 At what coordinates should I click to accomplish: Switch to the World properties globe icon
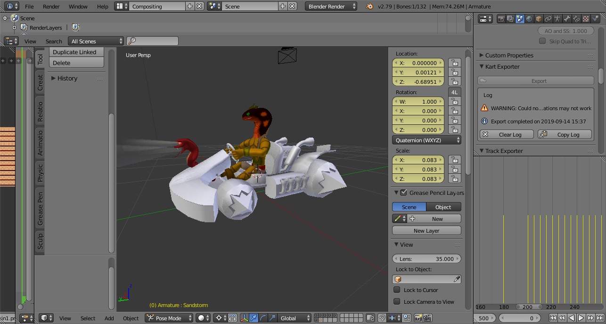click(x=529, y=19)
